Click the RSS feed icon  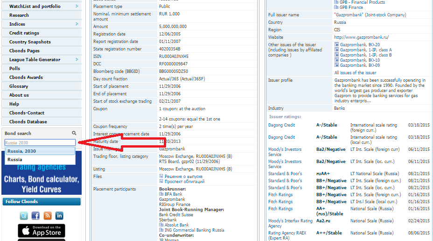[x=47, y=216]
